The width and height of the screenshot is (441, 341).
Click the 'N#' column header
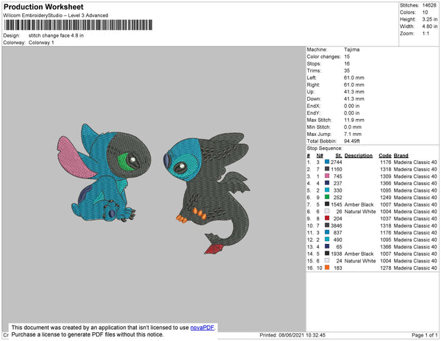tap(320, 156)
